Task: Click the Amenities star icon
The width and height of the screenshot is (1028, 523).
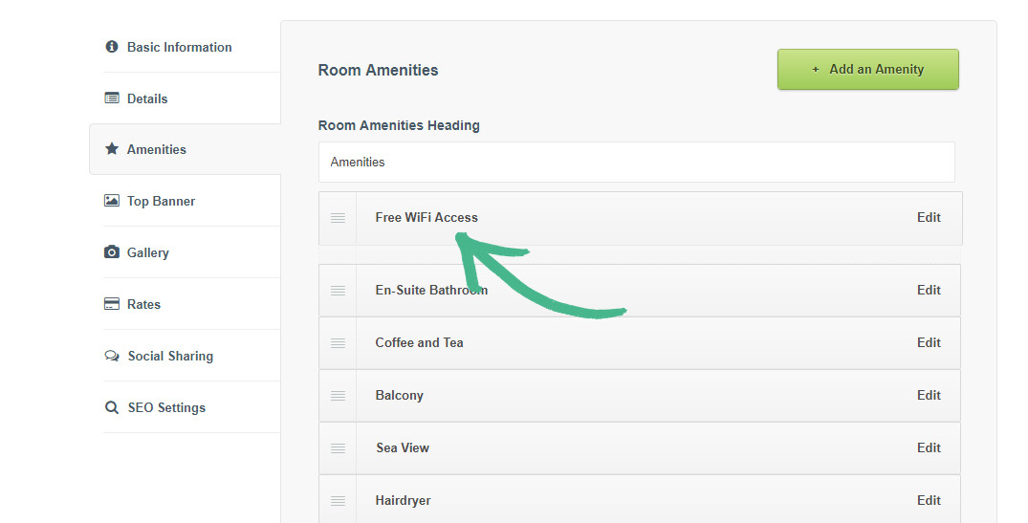Action: point(112,149)
